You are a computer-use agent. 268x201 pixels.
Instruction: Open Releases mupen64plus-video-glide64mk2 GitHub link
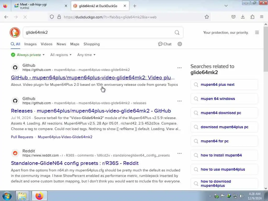click(x=91, y=111)
